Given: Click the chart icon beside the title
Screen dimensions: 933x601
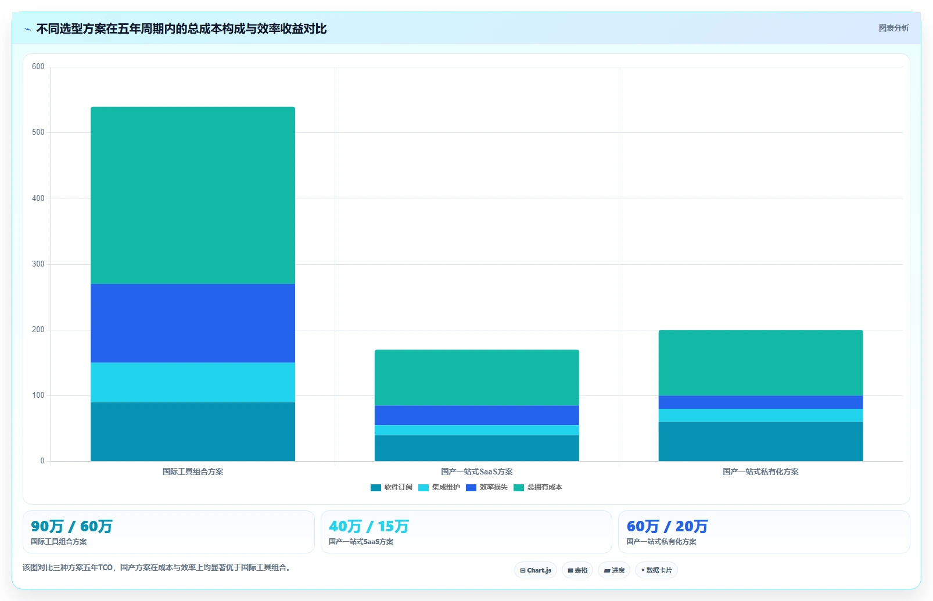Looking at the screenshot, I should [x=27, y=29].
